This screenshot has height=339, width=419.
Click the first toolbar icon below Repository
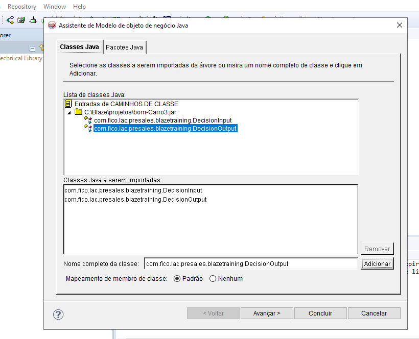pos(10,19)
